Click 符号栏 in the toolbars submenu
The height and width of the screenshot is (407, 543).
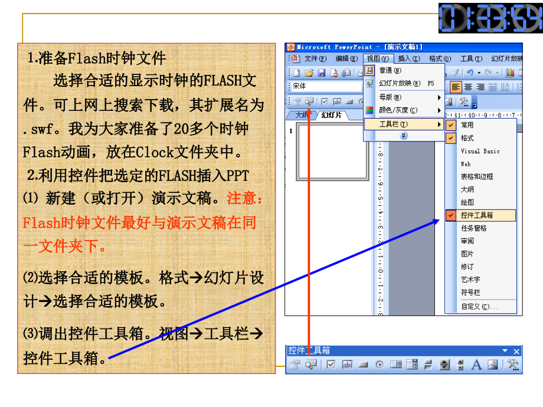[x=481, y=293]
